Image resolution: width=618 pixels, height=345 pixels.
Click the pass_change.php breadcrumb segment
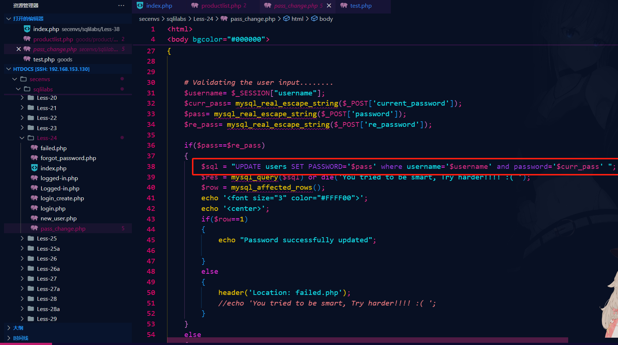tap(253, 19)
